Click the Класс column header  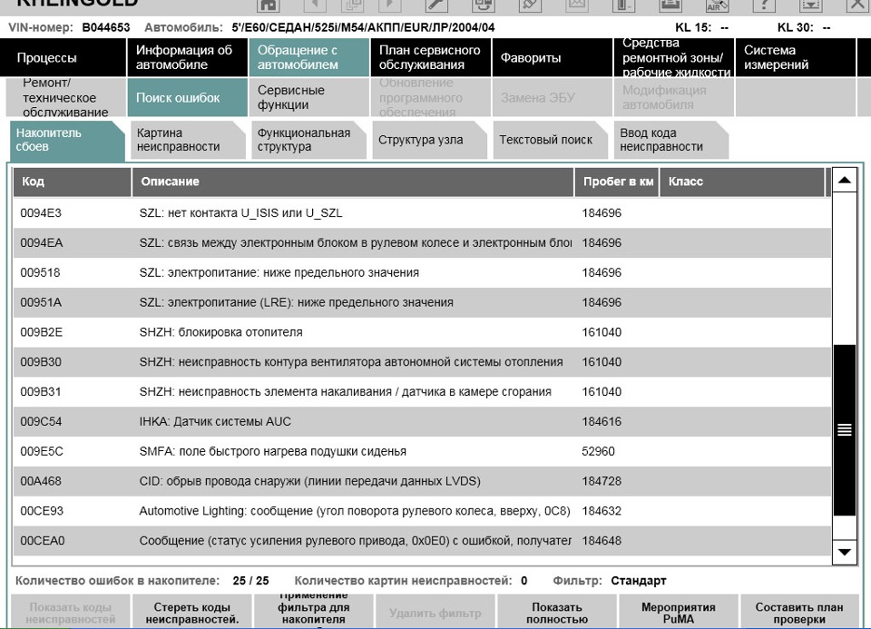[742, 182]
